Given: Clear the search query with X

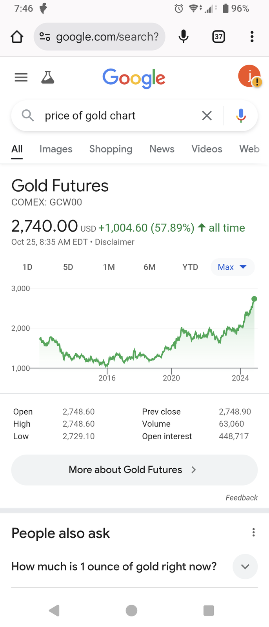Looking at the screenshot, I should [x=207, y=116].
